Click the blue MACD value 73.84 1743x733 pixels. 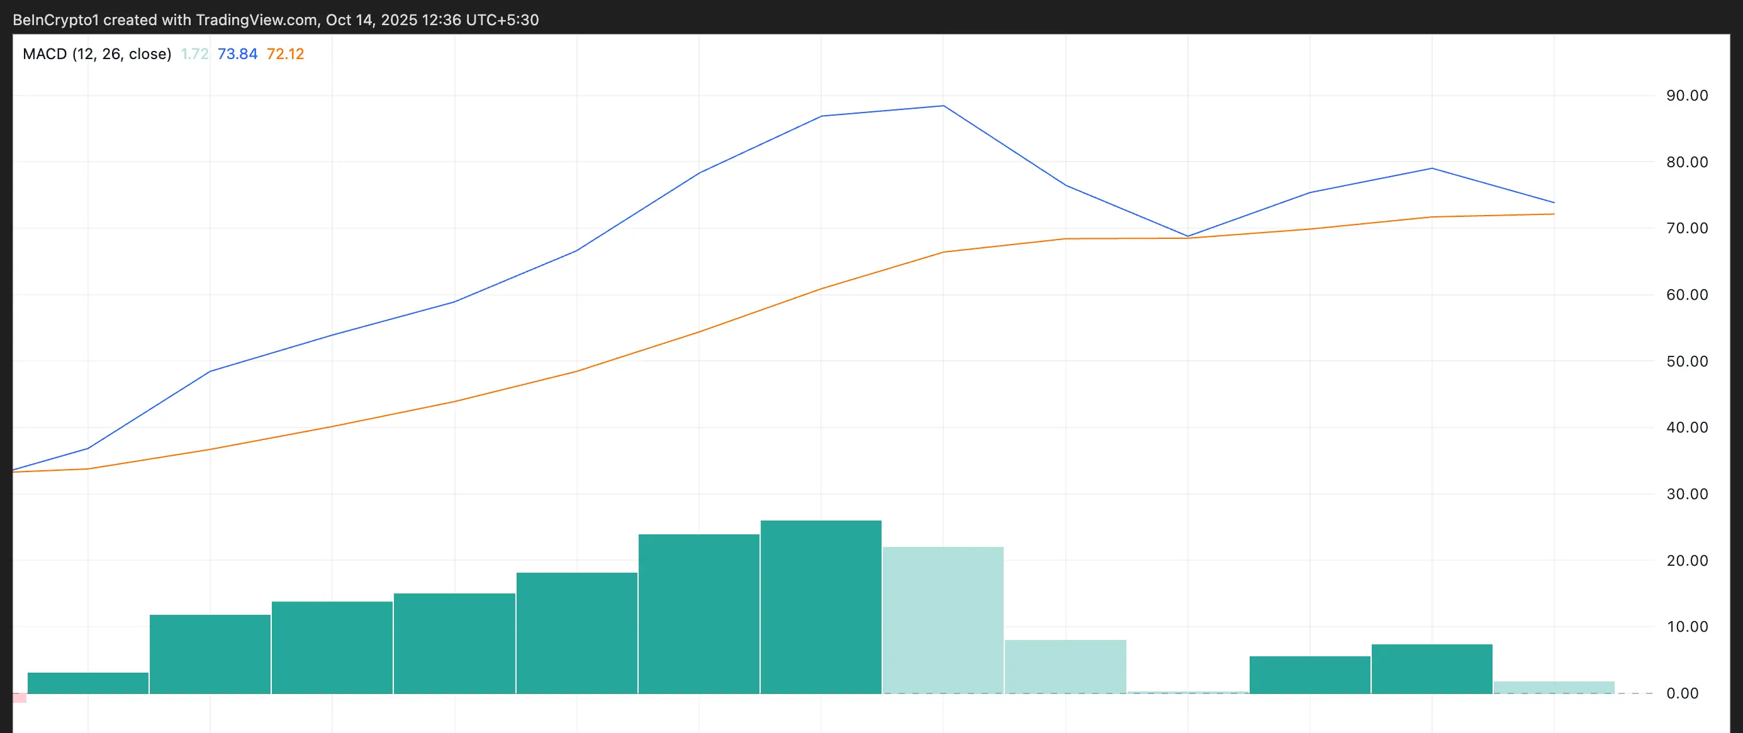coord(237,54)
